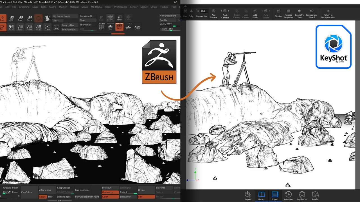
Task: Open KeyShotXR from bottom bar
Action: pyautogui.click(x=302, y=196)
